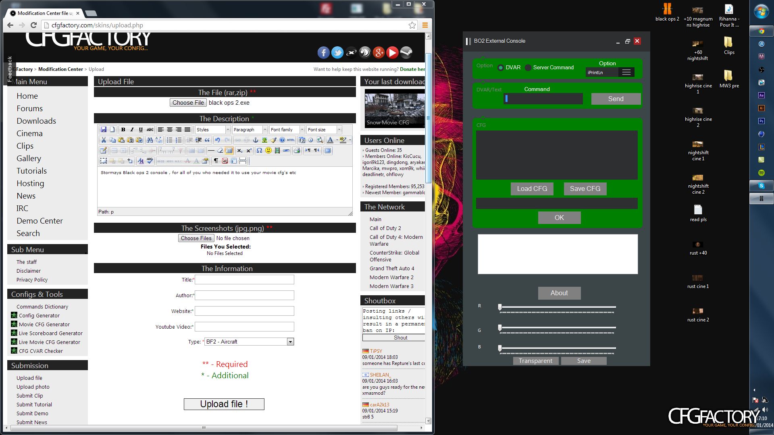Undo last edit in description editor
The width and height of the screenshot is (774, 435).
[218, 140]
